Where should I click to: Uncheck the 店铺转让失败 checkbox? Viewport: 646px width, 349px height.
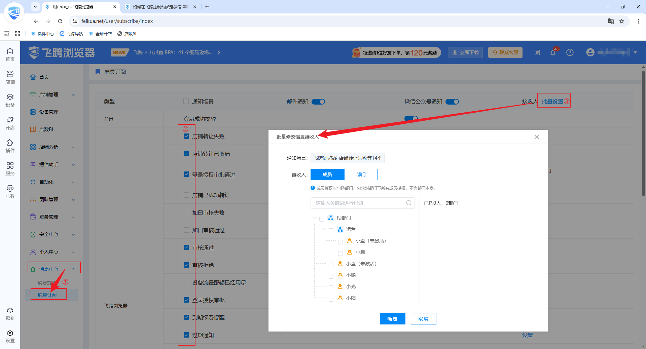pyautogui.click(x=186, y=136)
